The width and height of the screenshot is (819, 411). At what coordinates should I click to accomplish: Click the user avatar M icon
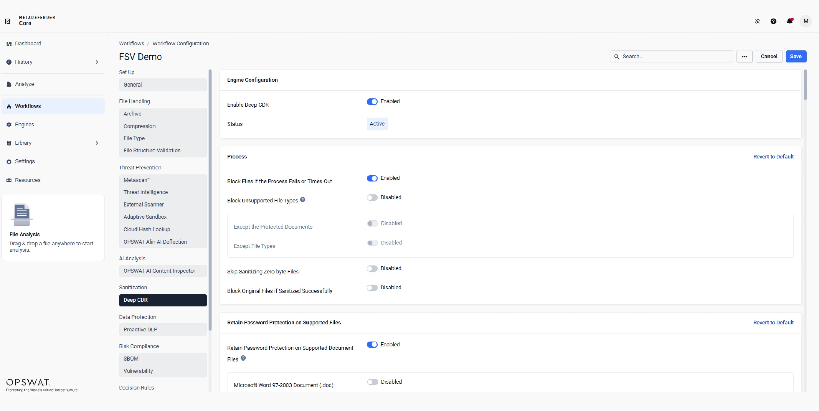806,21
